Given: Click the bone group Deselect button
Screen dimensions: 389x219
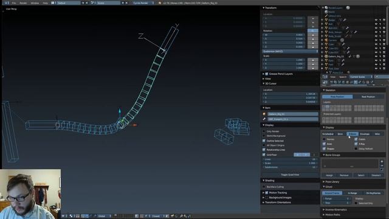Looking at the screenshot, I should [x=376, y=175].
